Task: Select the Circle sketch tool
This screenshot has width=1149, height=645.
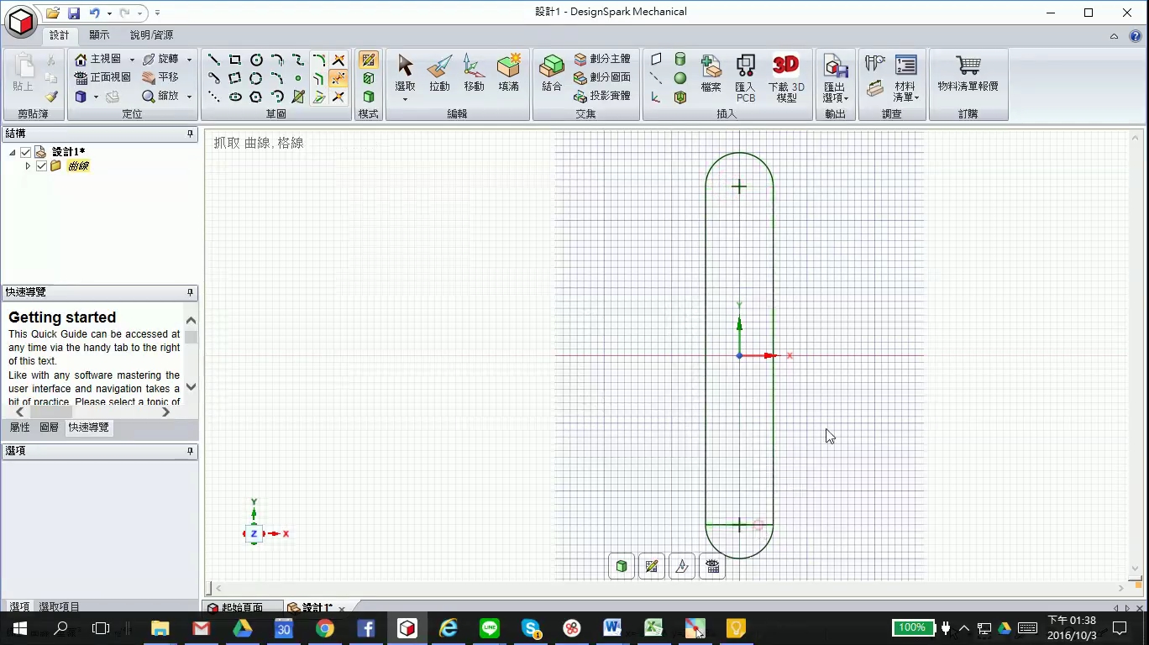Action: coord(256,60)
